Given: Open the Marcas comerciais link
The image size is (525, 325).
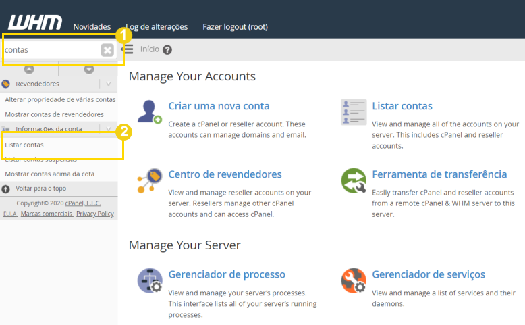Looking at the screenshot, I should click(47, 214).
